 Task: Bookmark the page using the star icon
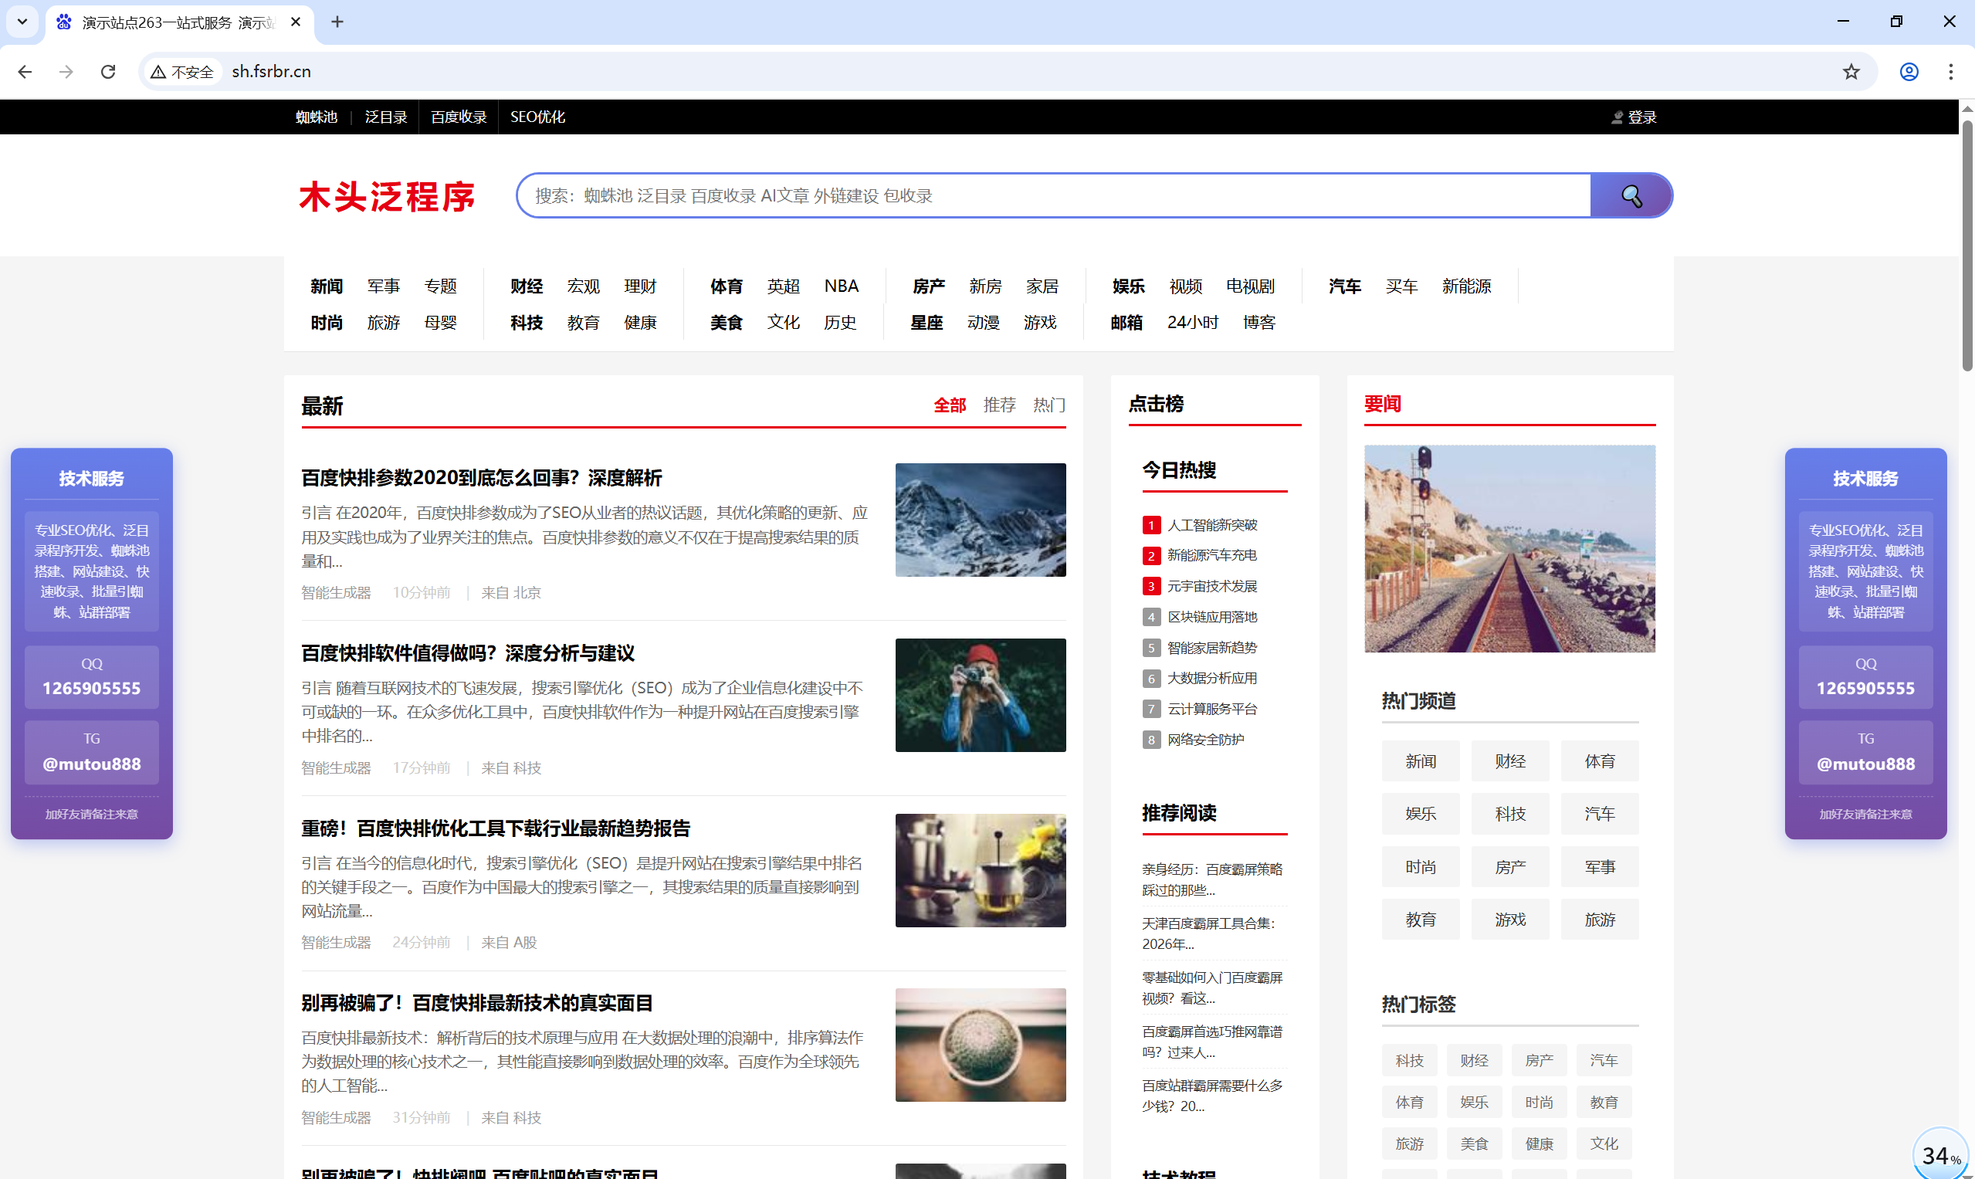1850,72
